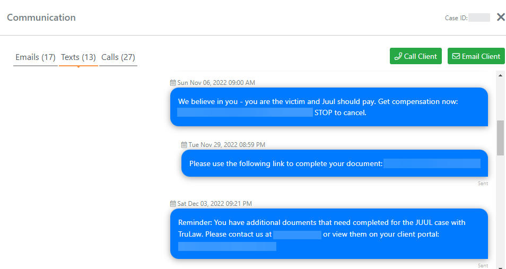Click the phone icon in Call Client
The height and width of the screenshot is (269, 506).
[x=398, y=56]
